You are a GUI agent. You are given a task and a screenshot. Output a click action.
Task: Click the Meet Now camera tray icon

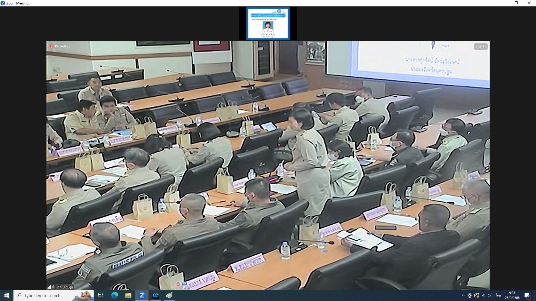(x=470, y=295)
